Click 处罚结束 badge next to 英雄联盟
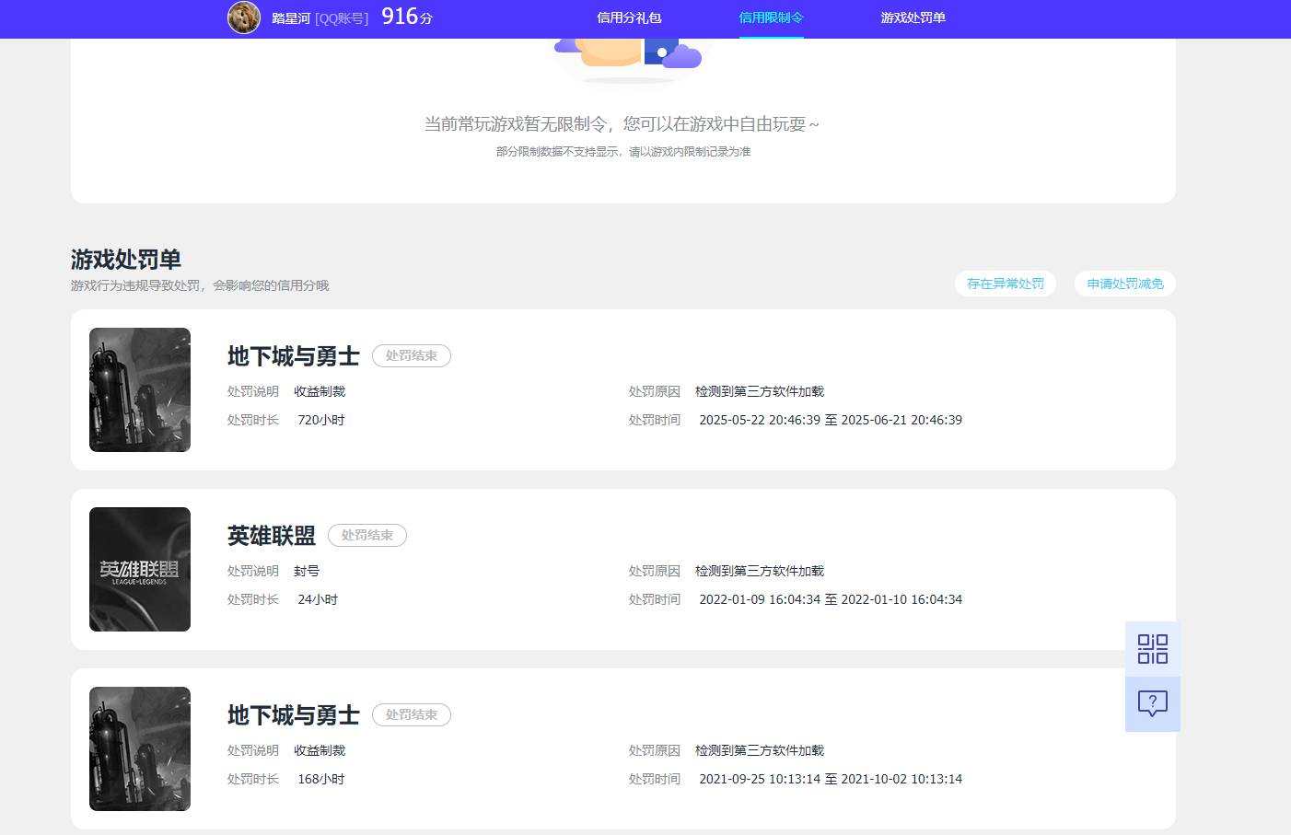1291x835 pixels. (367, 535)
